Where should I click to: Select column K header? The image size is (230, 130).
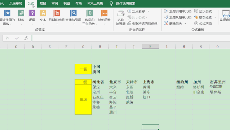pyautogui.click(x=150, y=47)
